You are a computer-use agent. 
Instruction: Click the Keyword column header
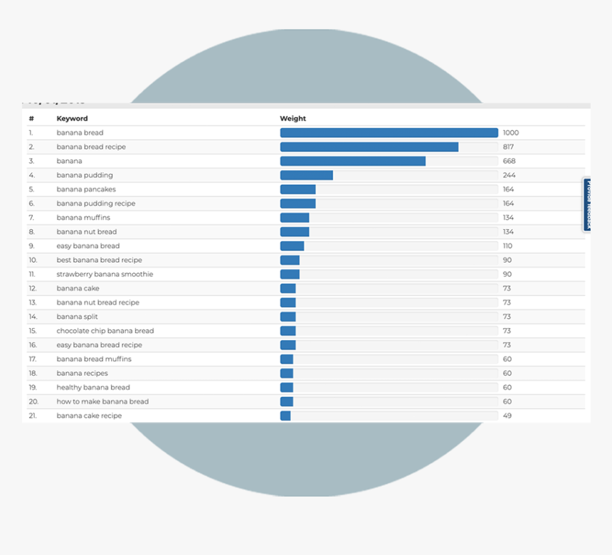pos(72,119)
